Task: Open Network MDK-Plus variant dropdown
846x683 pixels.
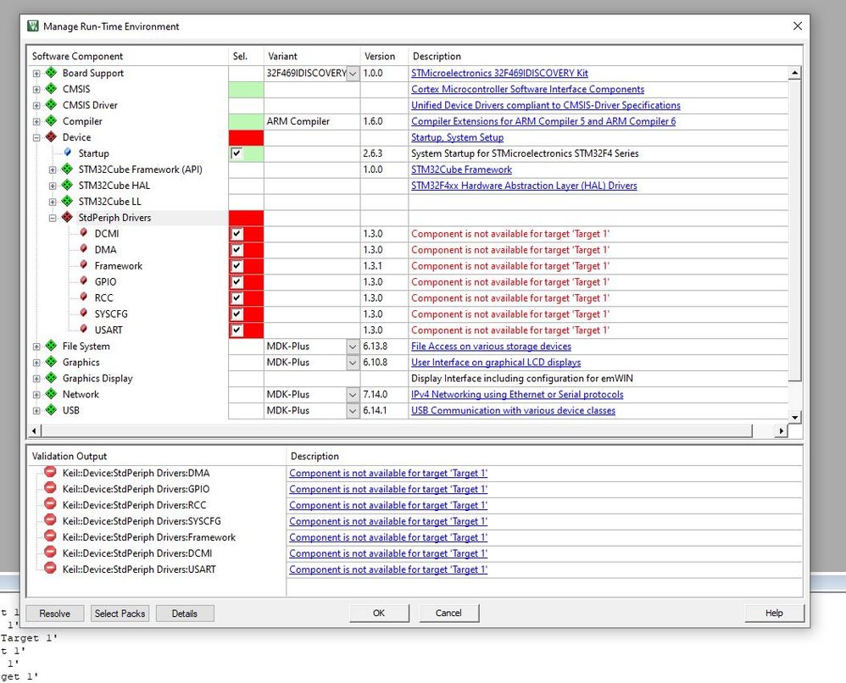Action: [x=353, y=394]
